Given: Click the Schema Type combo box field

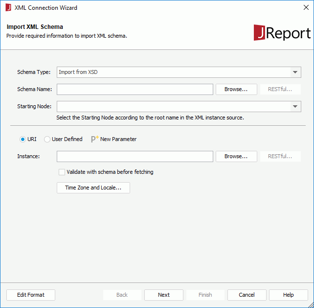Looking at the screenshot, I should pos(179,72).
